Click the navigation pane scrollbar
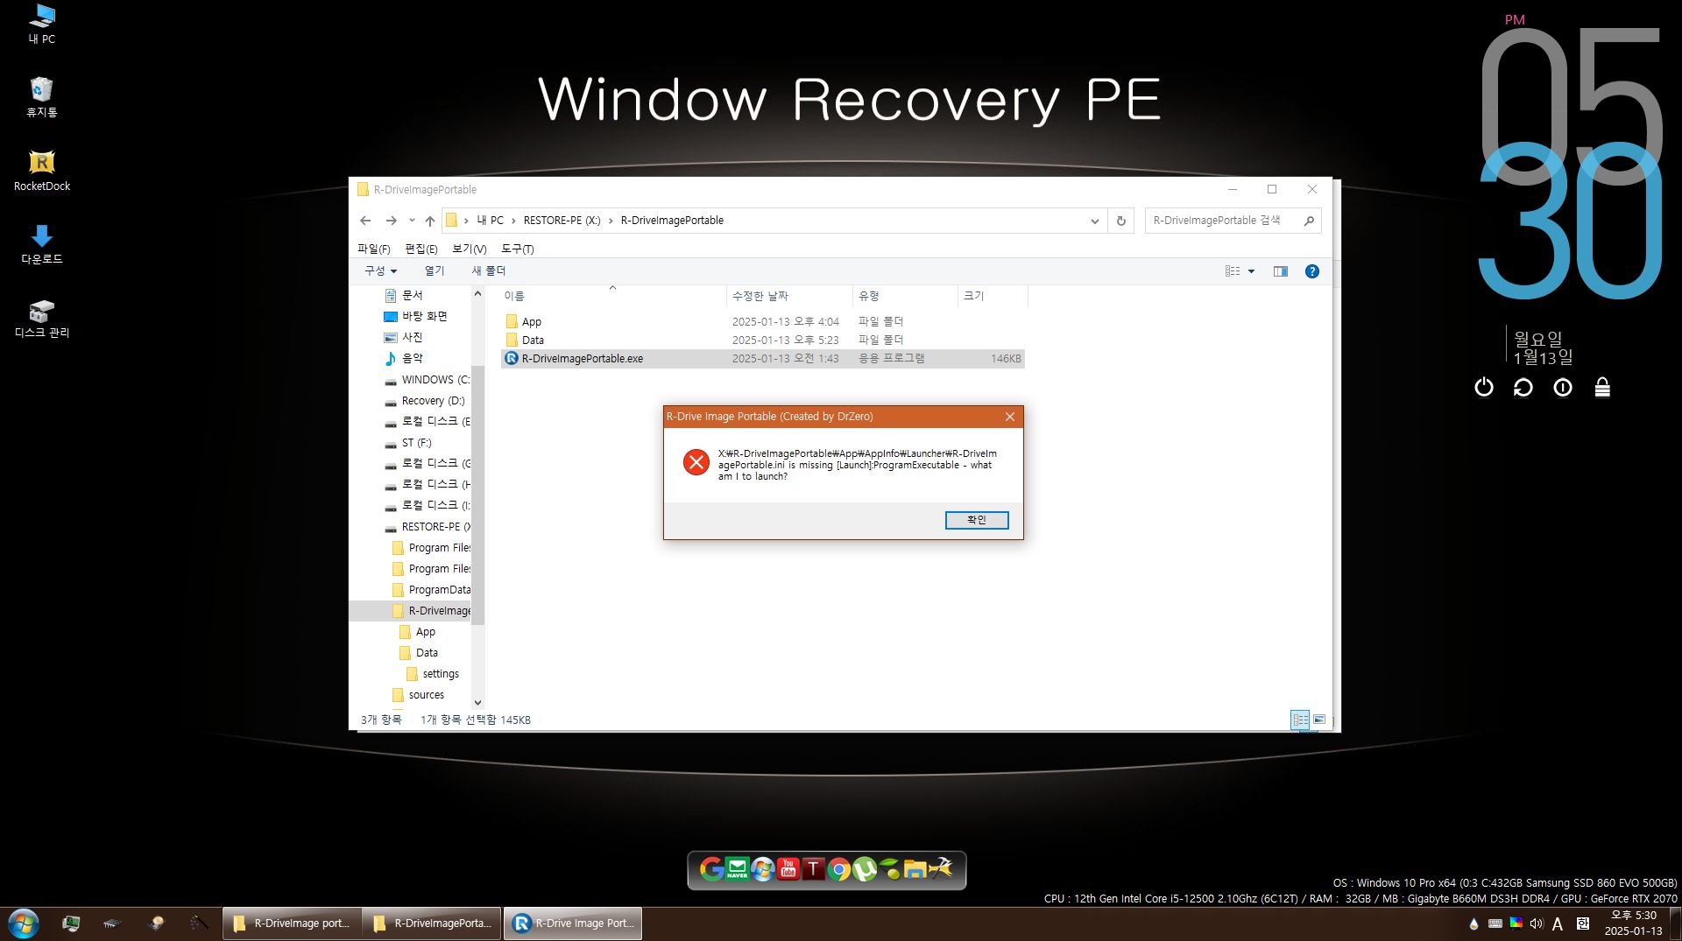1682x941 pixels. pyautogui.click(x=477, y=495)
